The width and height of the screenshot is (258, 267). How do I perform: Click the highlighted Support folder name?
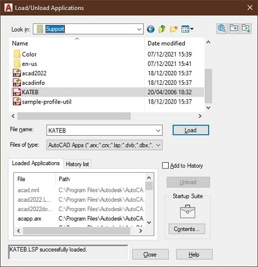tap(55, 29)
